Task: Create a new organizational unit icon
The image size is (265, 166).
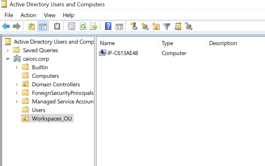Action: (x=156, y=26)
